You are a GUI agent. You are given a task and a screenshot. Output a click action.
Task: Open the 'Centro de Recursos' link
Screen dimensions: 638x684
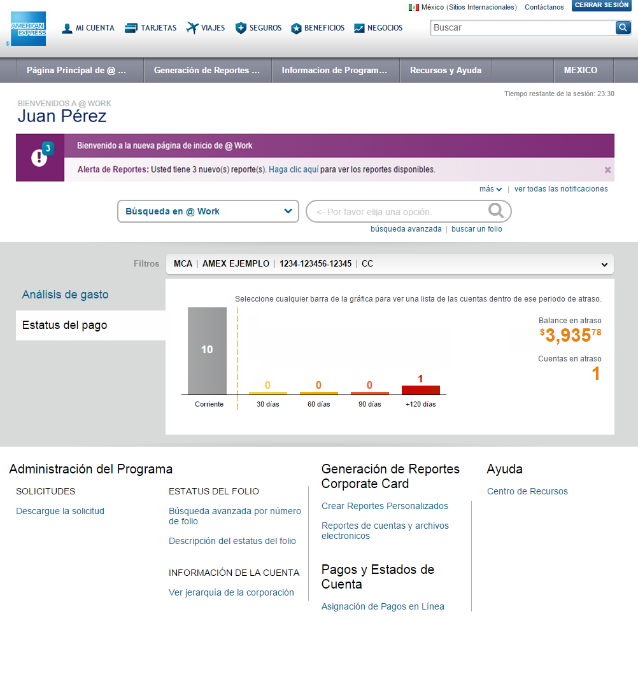[x=527, y=491]
